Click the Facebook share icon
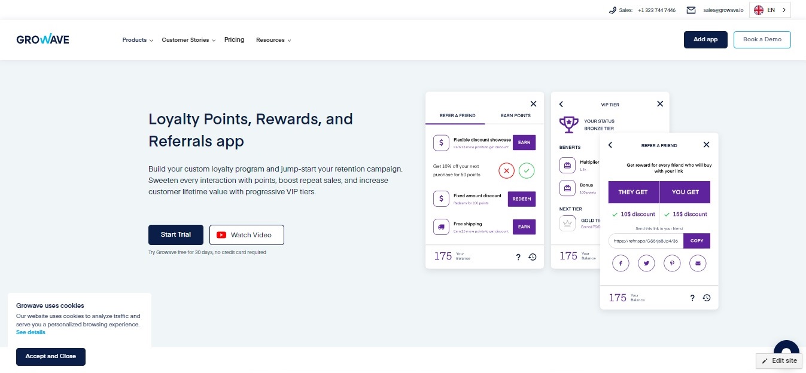 click(621, 263)
